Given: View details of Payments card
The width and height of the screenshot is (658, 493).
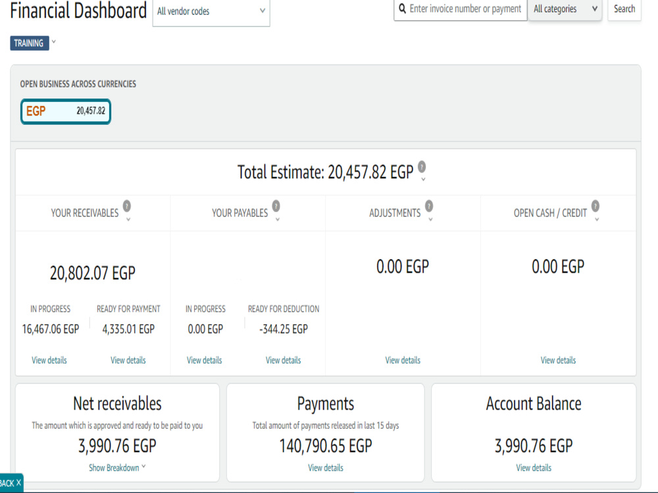Looking at the screenshot, I should coord(326,467).
